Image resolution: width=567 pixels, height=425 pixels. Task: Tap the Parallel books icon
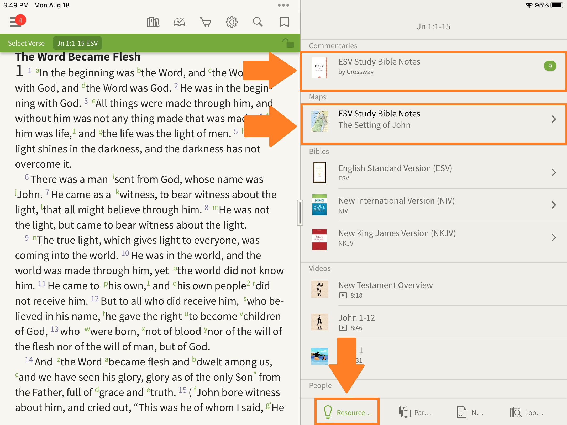point(405,412)
